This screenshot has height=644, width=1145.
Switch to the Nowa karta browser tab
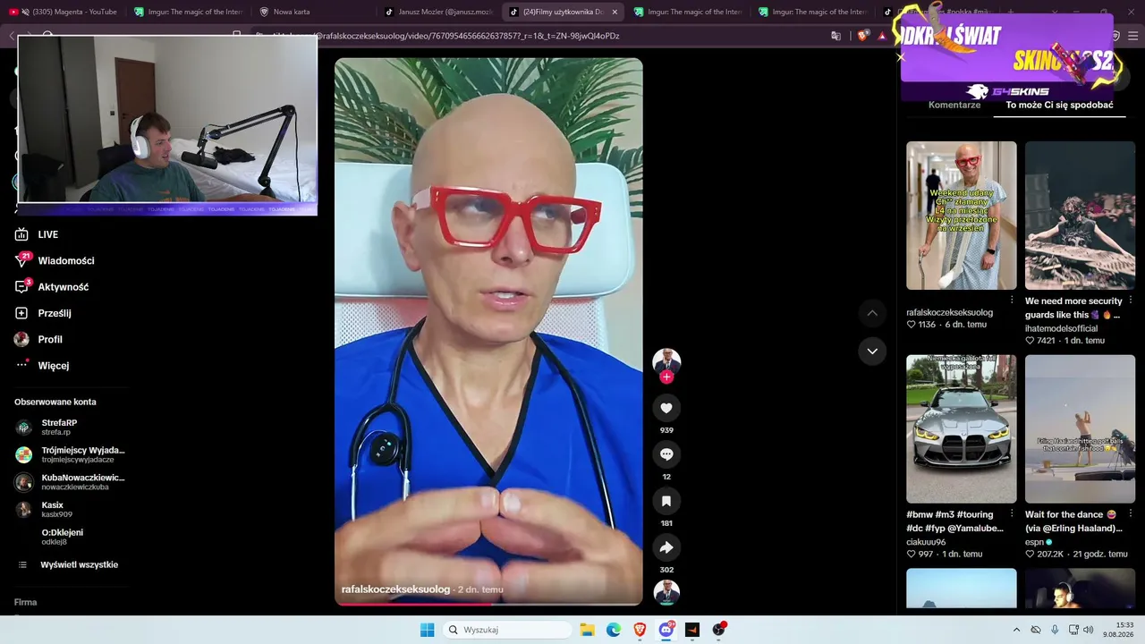[x=292, y=12]
